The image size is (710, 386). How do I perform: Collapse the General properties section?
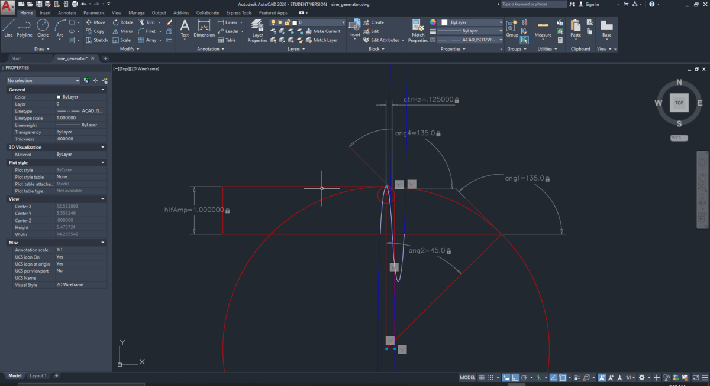click(x=103, y=90)
